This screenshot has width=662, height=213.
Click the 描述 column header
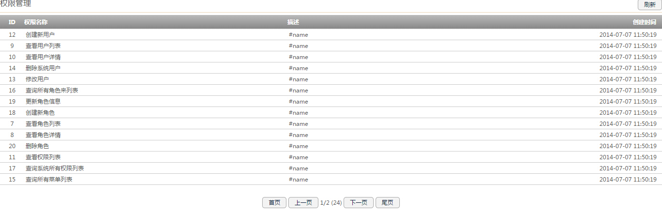(x=293, y=22)
